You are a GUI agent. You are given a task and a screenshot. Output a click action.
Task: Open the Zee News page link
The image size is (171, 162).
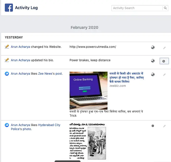pyautogui.click(x=45, y=74)
